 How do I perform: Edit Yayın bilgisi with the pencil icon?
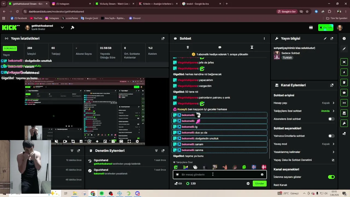325,39
